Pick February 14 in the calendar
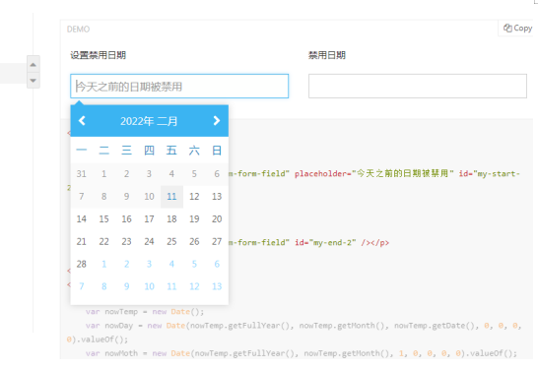Viewport: 538px width, 370px height. tap(82, 219)
